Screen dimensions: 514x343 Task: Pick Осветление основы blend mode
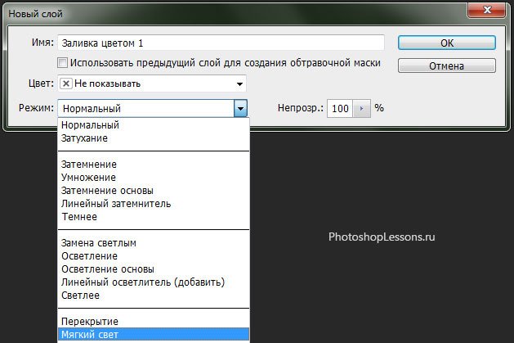(x=107, y=269)
